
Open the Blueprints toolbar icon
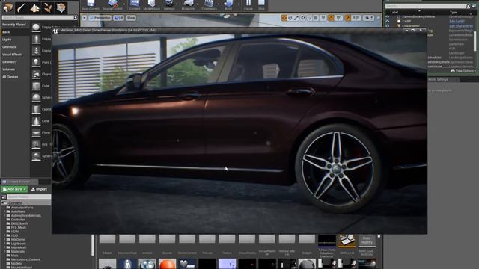(189, 5)
